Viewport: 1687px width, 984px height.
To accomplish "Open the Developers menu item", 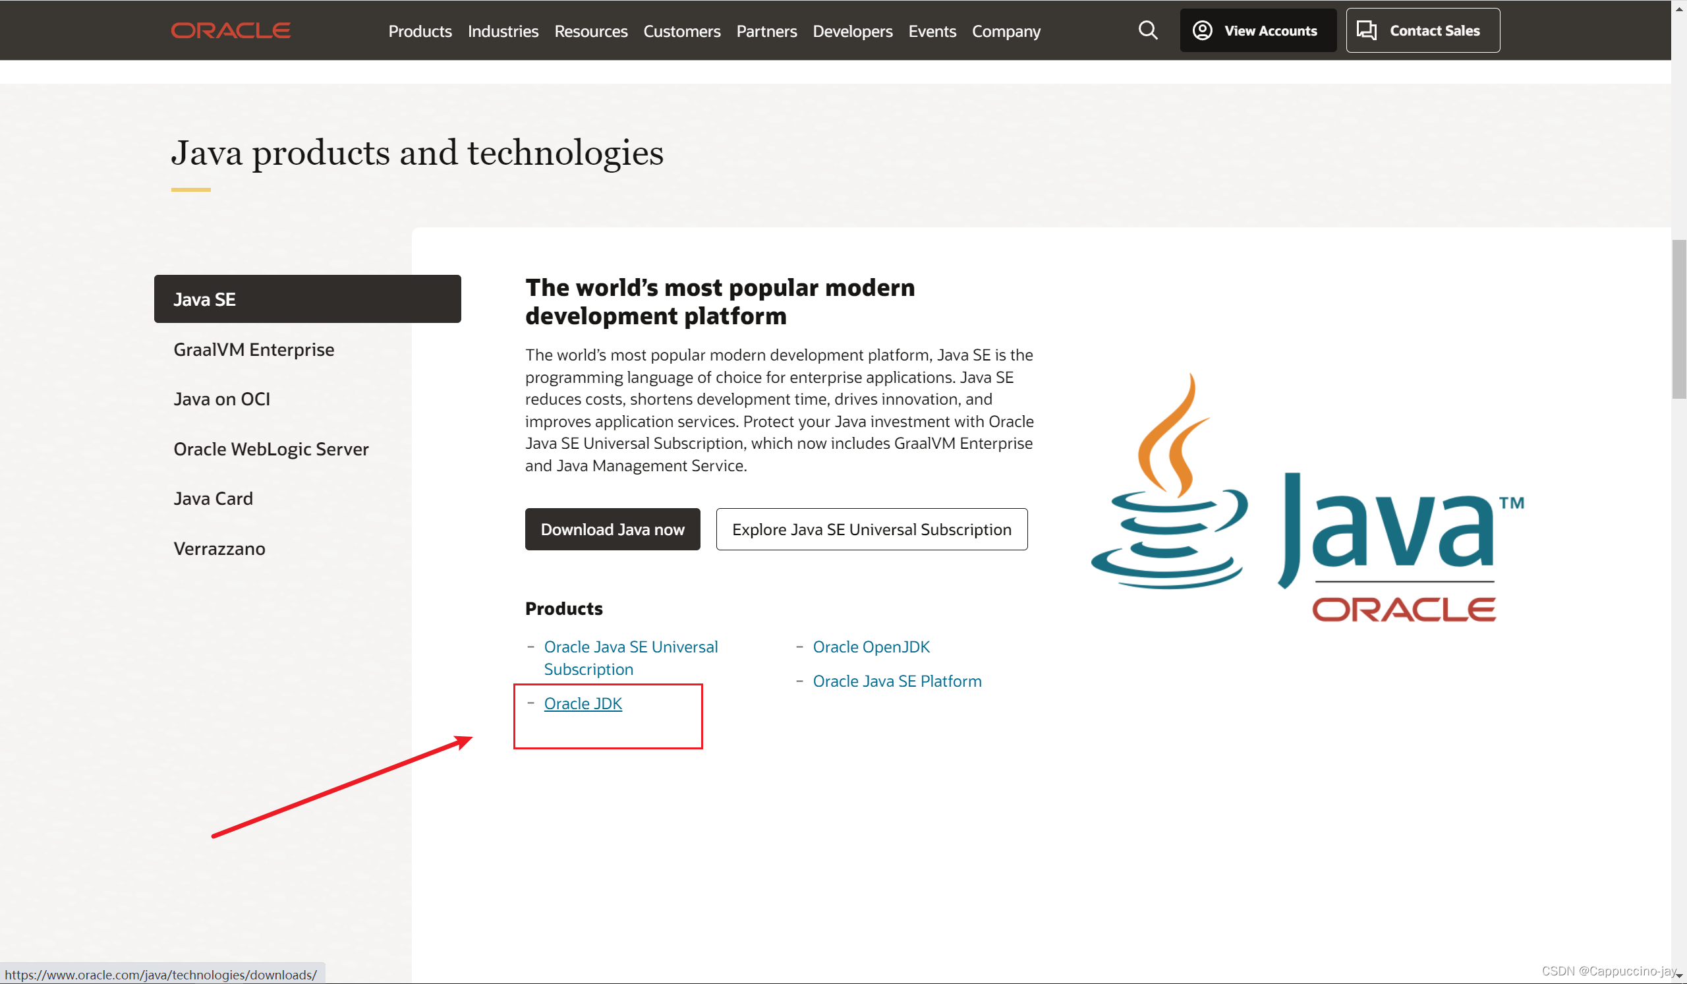I will click(852, 32).
